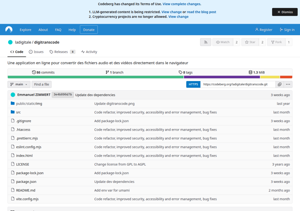
Task: Select the HTTPS clone protocol button
Action: click(193, 84)
